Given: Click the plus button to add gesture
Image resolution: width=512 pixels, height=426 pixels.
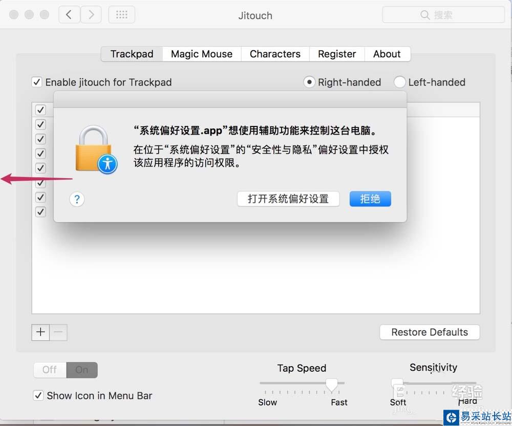Looking at the screenshot, I should point(40,332).
